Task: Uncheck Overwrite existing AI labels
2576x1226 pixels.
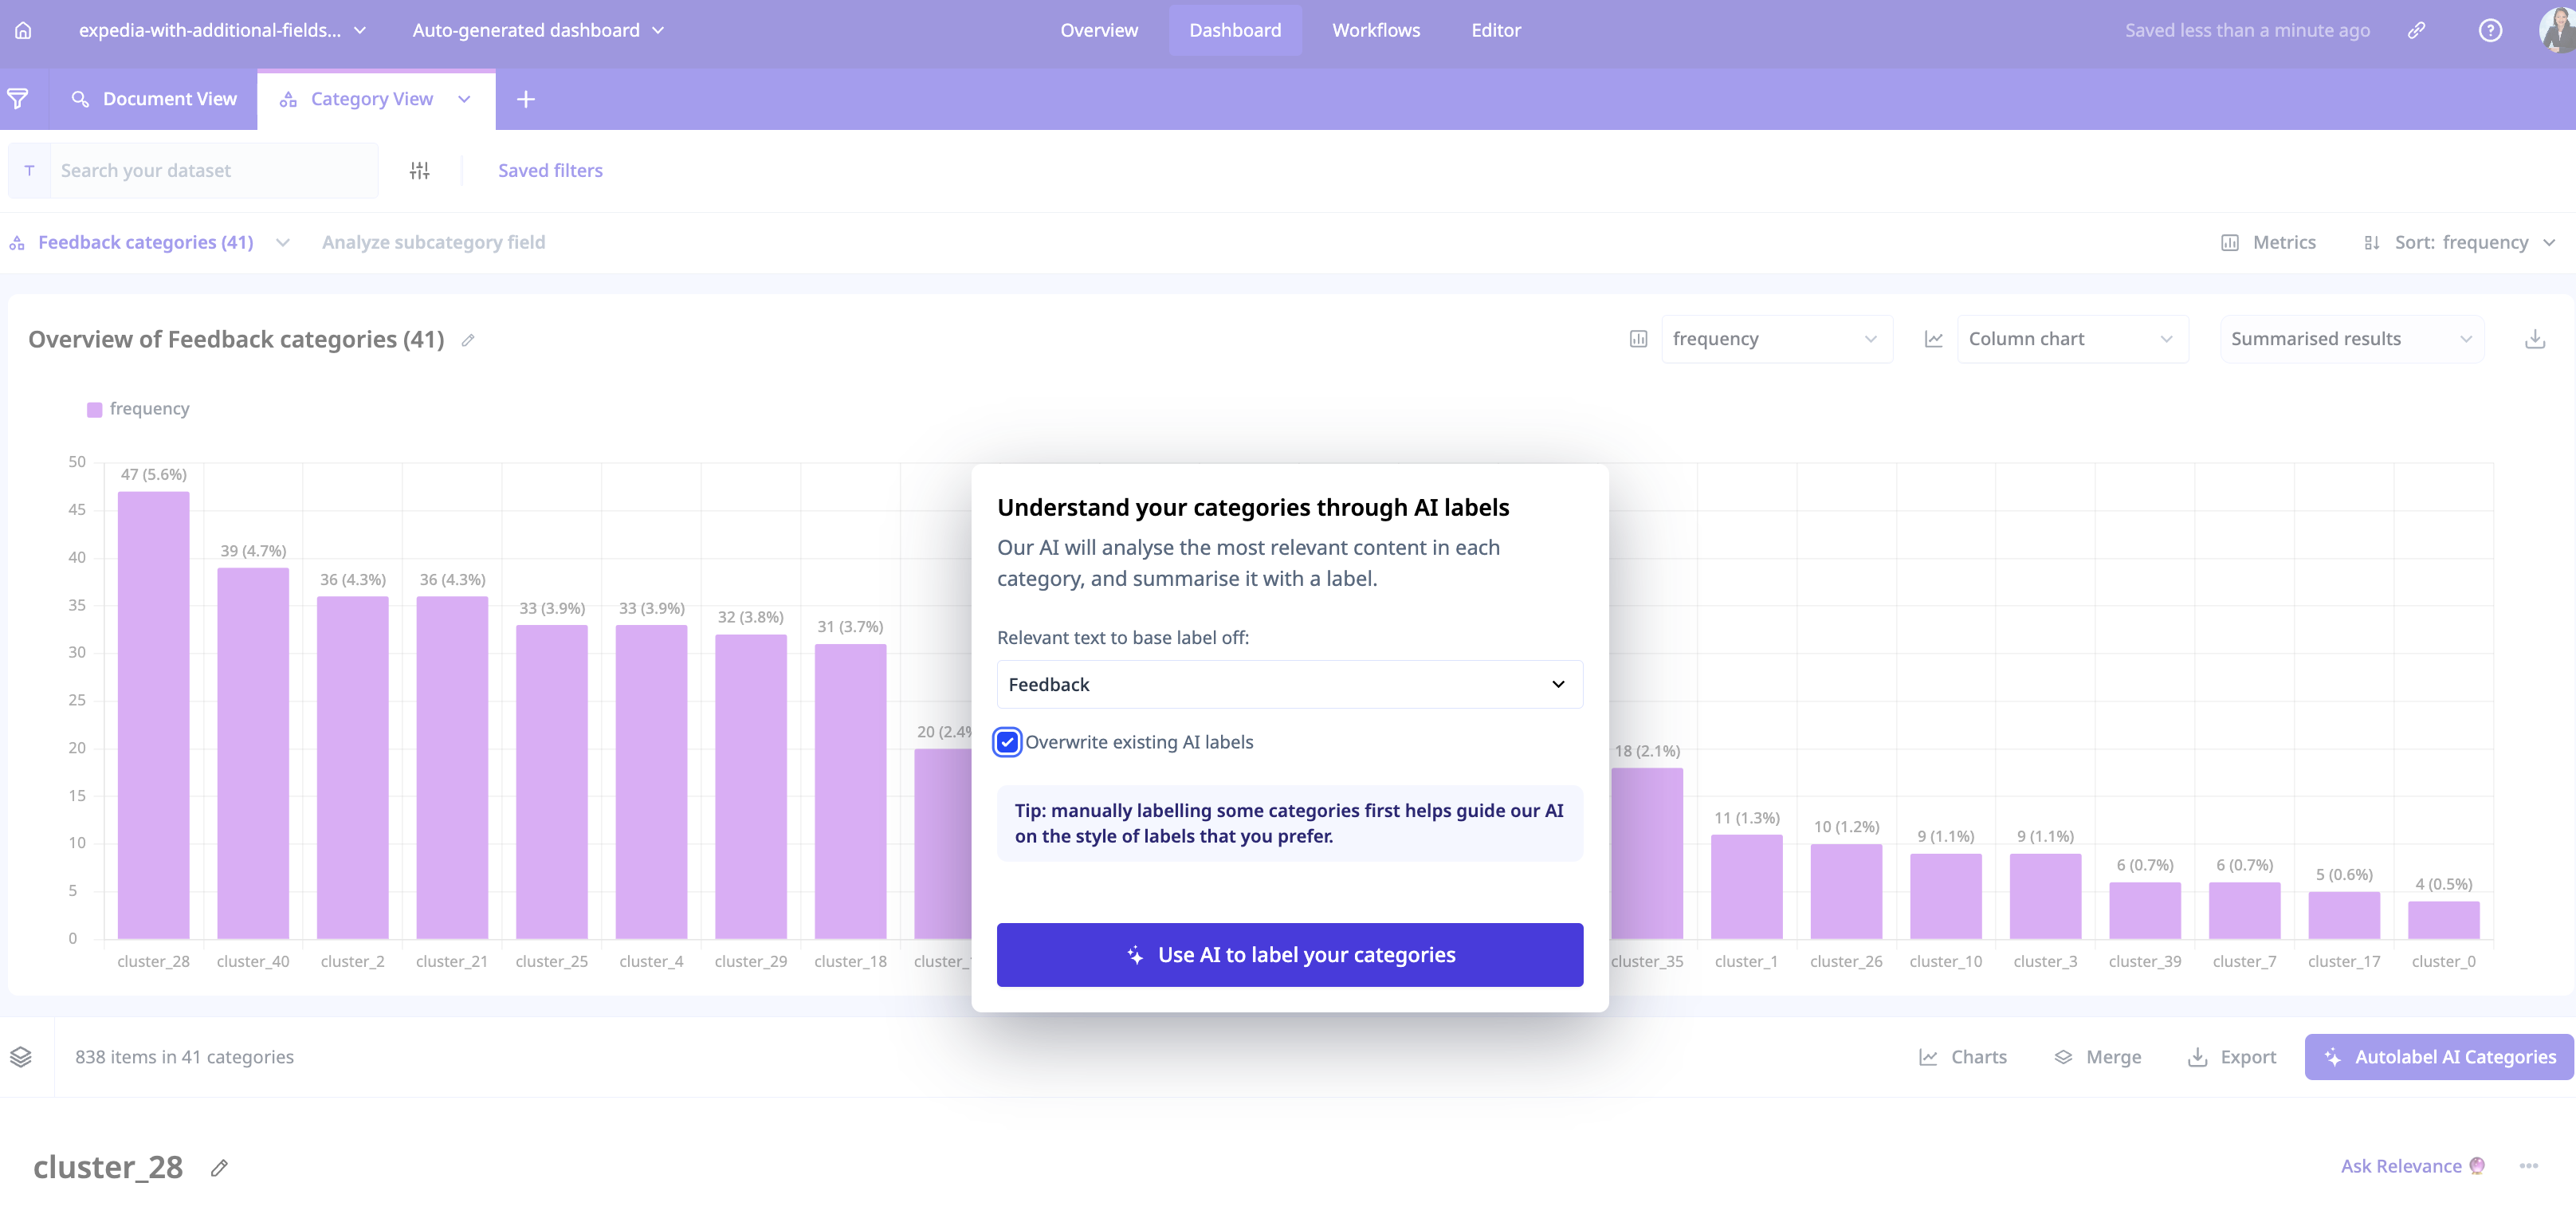Action: pos(1007,742)
